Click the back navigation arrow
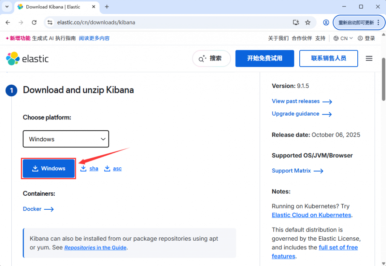The width and height of the screenshot is (386, 266). click(8, 22)
